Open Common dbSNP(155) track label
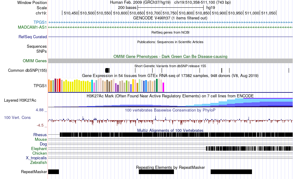Image resolution: width=293 pixels, height=179 pixels. [x=27, y=70]
